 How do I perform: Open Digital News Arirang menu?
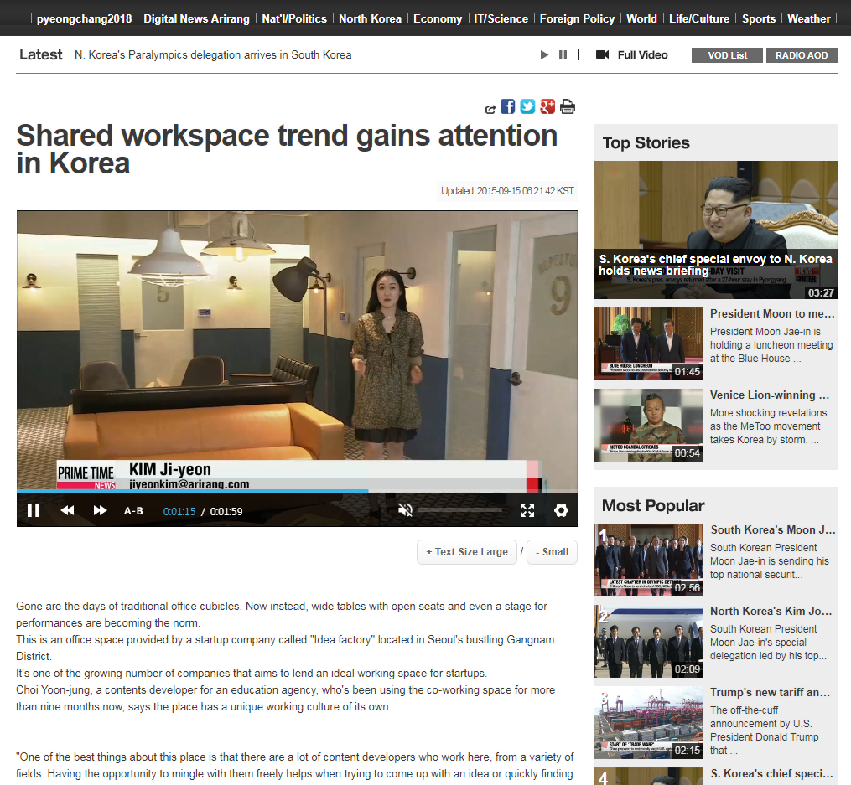coord(196,19)
